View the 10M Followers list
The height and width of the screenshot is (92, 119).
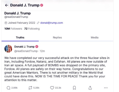tap(13, 29)
